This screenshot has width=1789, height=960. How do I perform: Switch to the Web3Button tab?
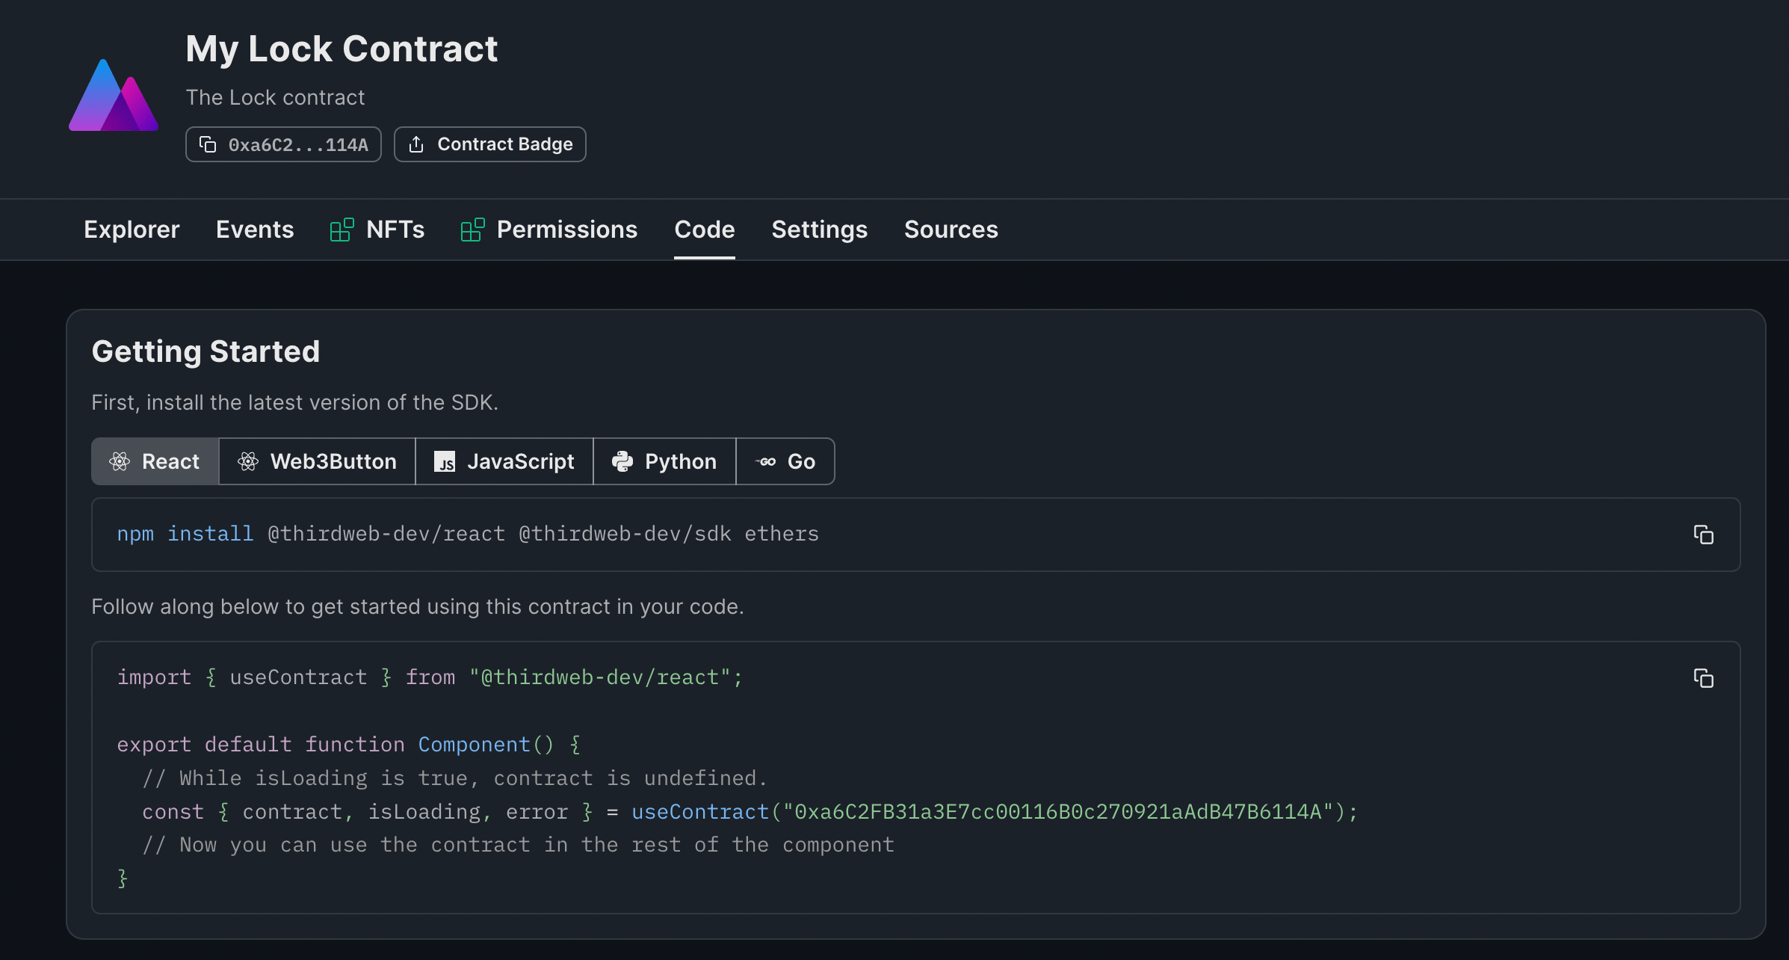coord(317,461)
